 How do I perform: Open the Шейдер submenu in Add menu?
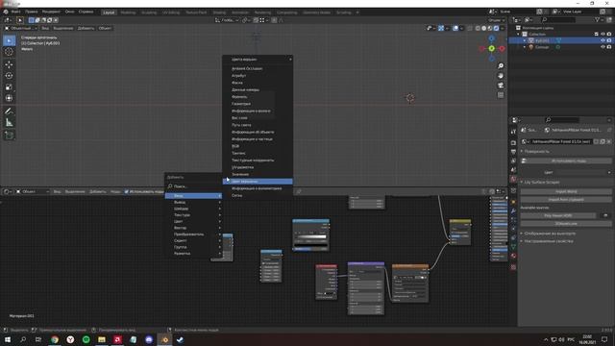193,209
